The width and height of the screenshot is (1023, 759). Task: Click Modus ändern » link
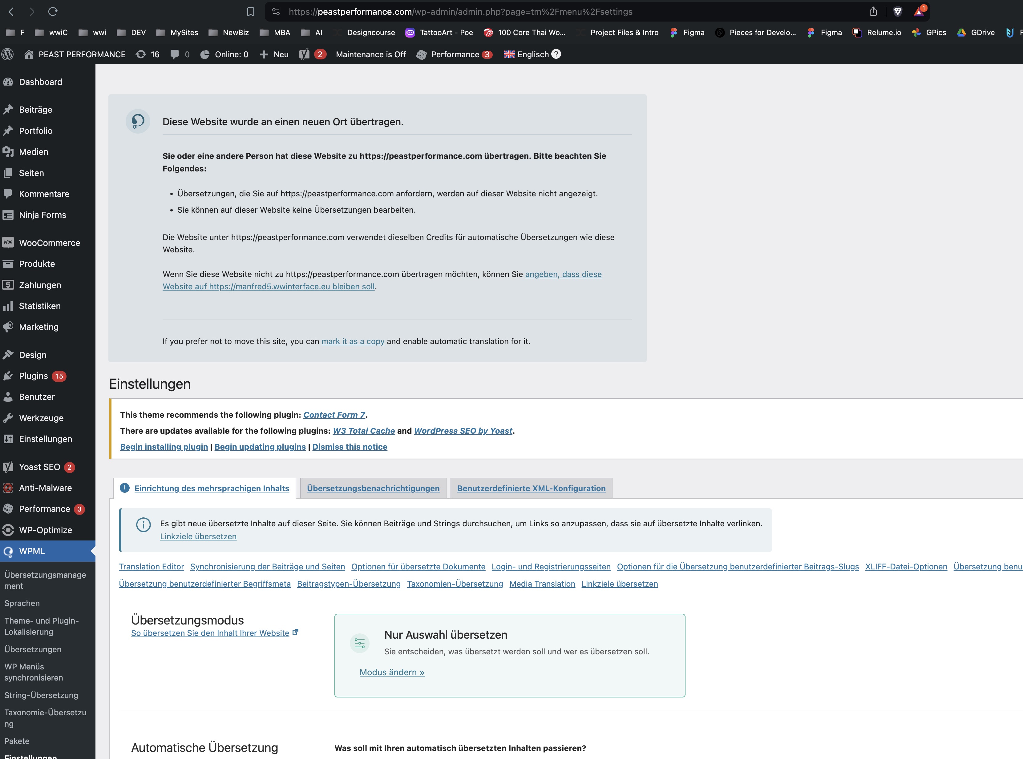tap(392, 672)
